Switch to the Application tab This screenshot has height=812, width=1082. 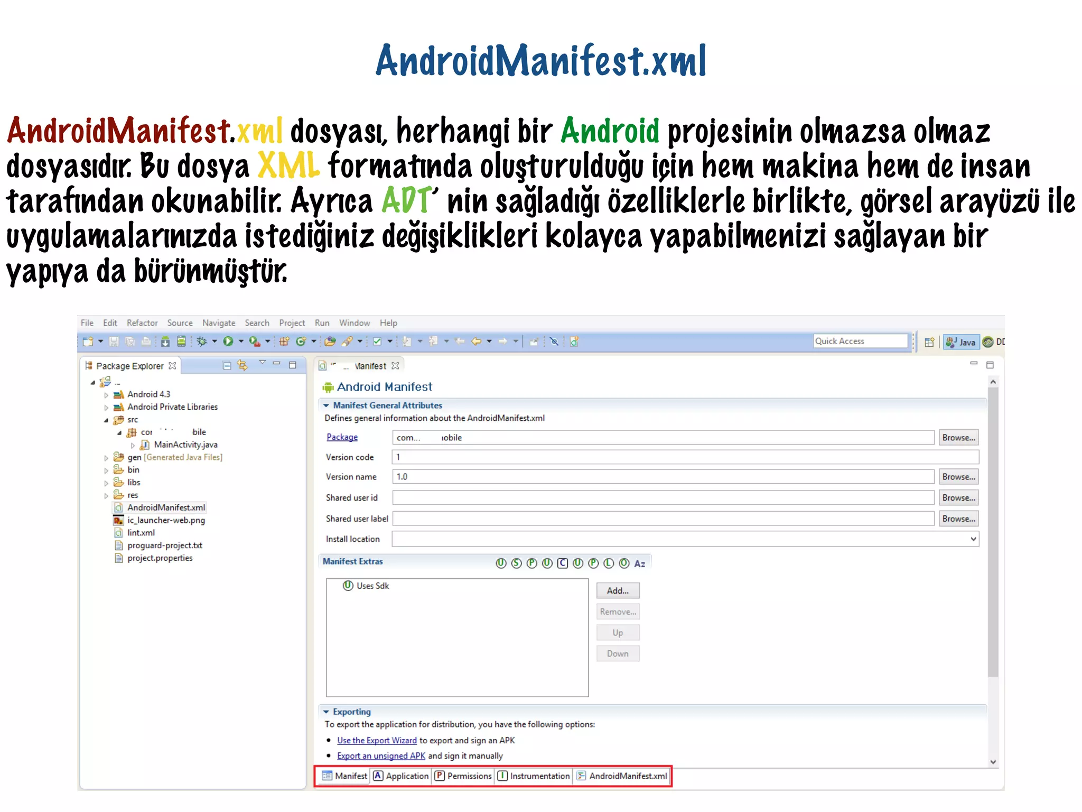tap(401, 776)
